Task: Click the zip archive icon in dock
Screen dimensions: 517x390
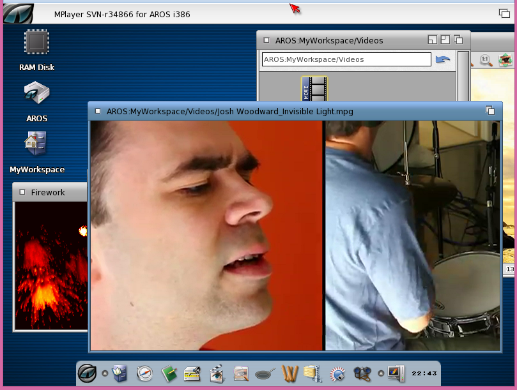Action: [313, 373]
